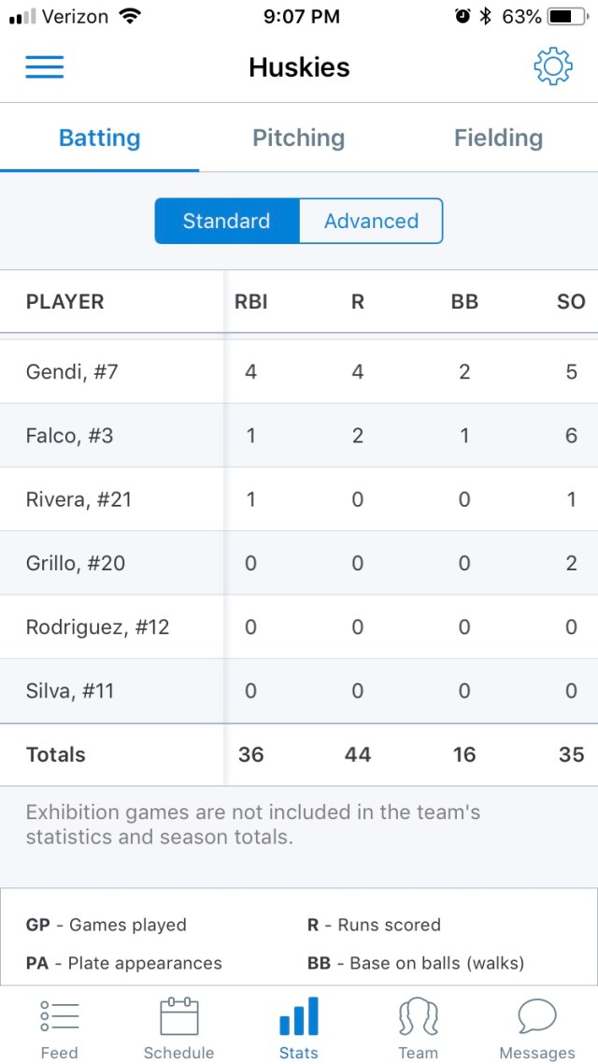Viewport: 598px width, 1064px height.
Task: Open the settings gear
Action: pyautogui.click(x=552, y=67)
